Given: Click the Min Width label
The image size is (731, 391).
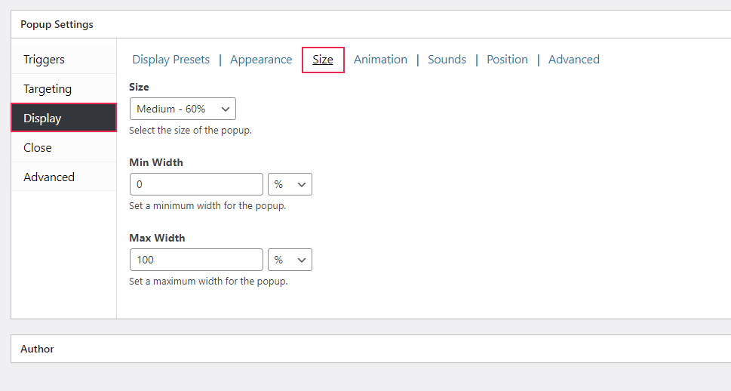Looking at the screenshot, I should [x=156, y=162].
